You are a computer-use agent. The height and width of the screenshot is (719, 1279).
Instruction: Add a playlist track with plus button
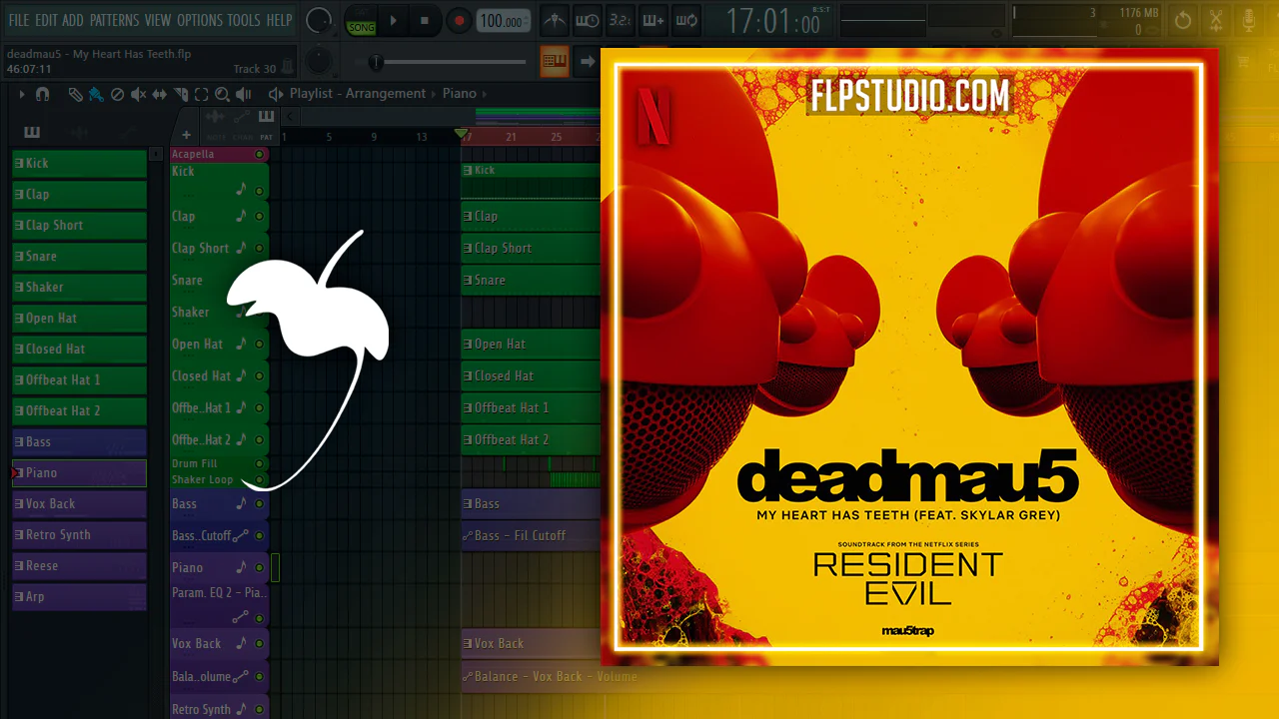(186, 136)
